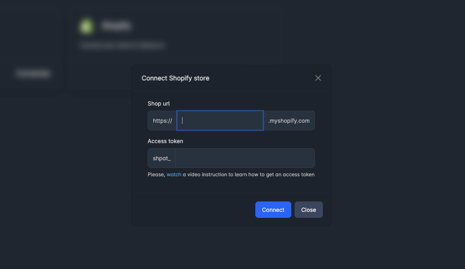Click the 'Access token' field label
465x269 pixels.
coord(165,141)
